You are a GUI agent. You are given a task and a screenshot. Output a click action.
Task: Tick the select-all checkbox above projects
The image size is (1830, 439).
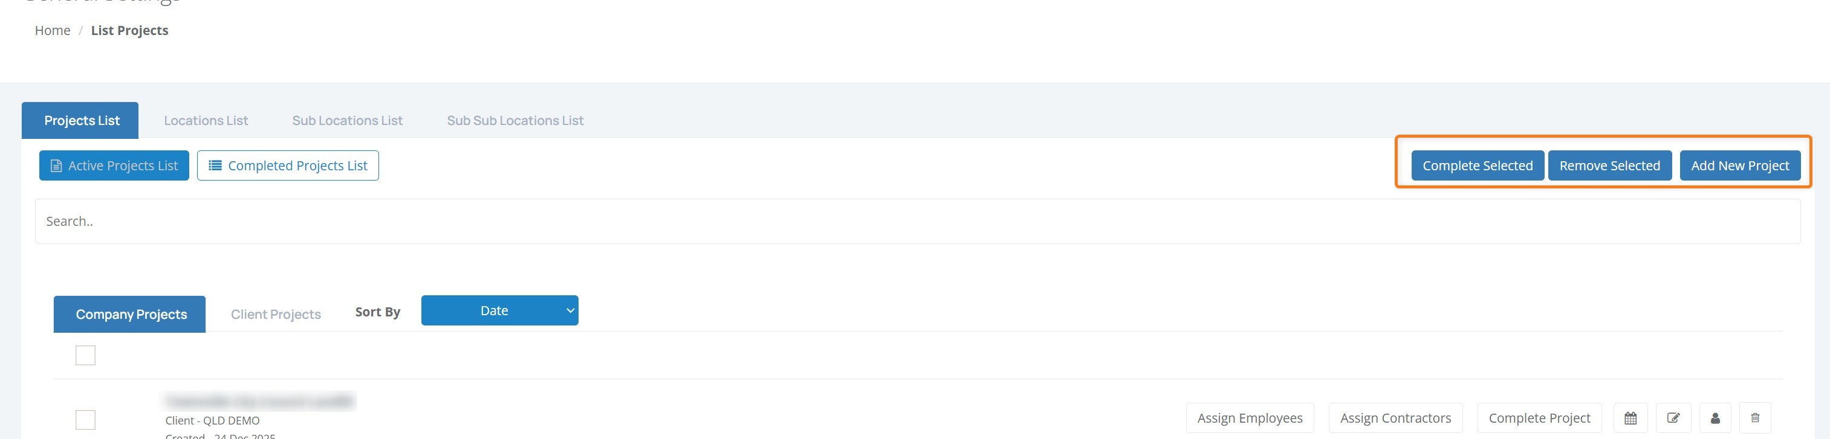coord(85,355)
